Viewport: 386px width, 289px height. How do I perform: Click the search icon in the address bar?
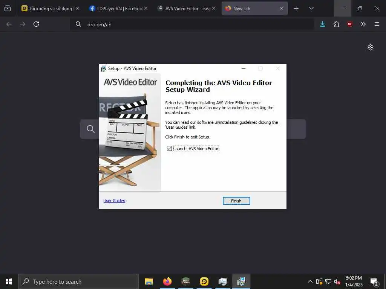[x=78, y=24]
